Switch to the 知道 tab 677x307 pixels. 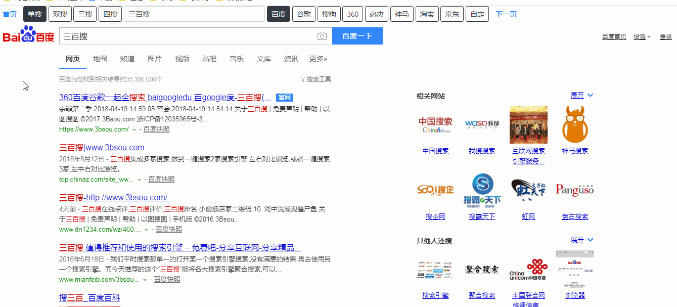click(127, 59)
